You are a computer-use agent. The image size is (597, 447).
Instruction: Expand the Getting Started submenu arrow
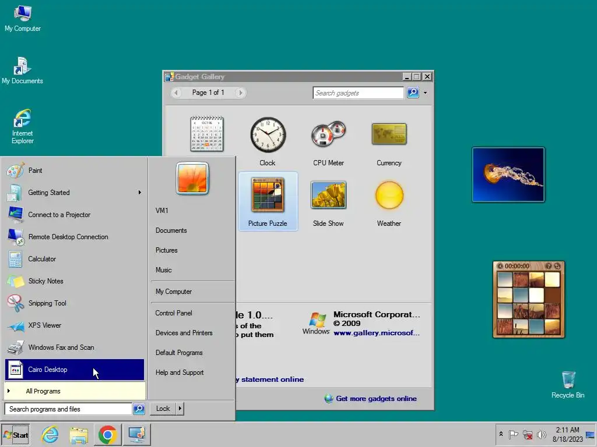pos(140,192)
